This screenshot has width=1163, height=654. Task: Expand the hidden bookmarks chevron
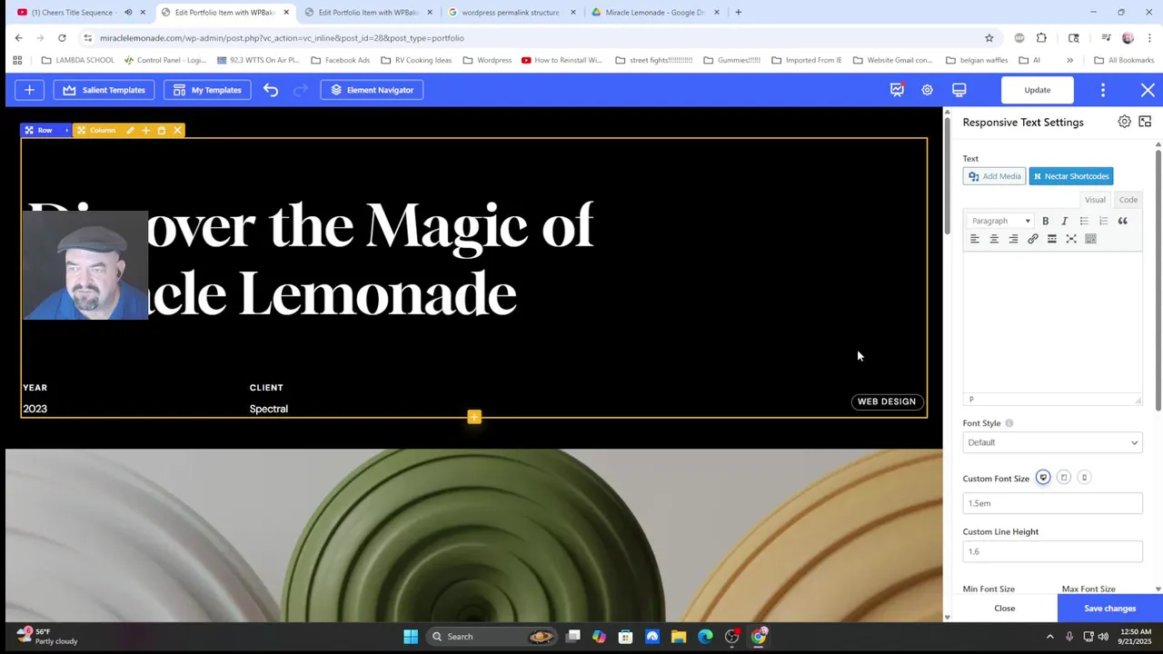1069,60
